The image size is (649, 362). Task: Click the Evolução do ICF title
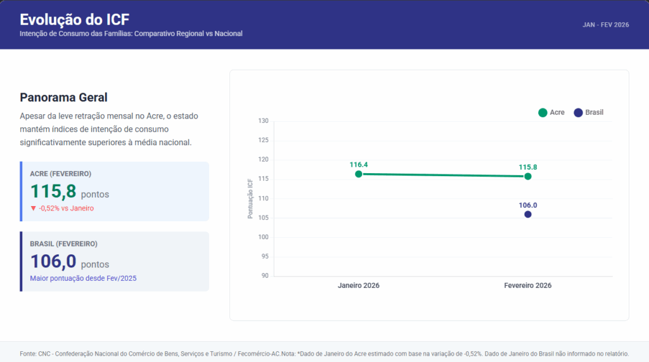click(x=75, y=19)
